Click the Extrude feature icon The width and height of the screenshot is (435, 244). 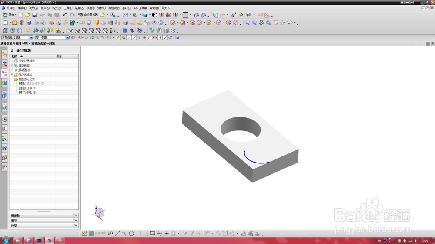pos(15,23)
